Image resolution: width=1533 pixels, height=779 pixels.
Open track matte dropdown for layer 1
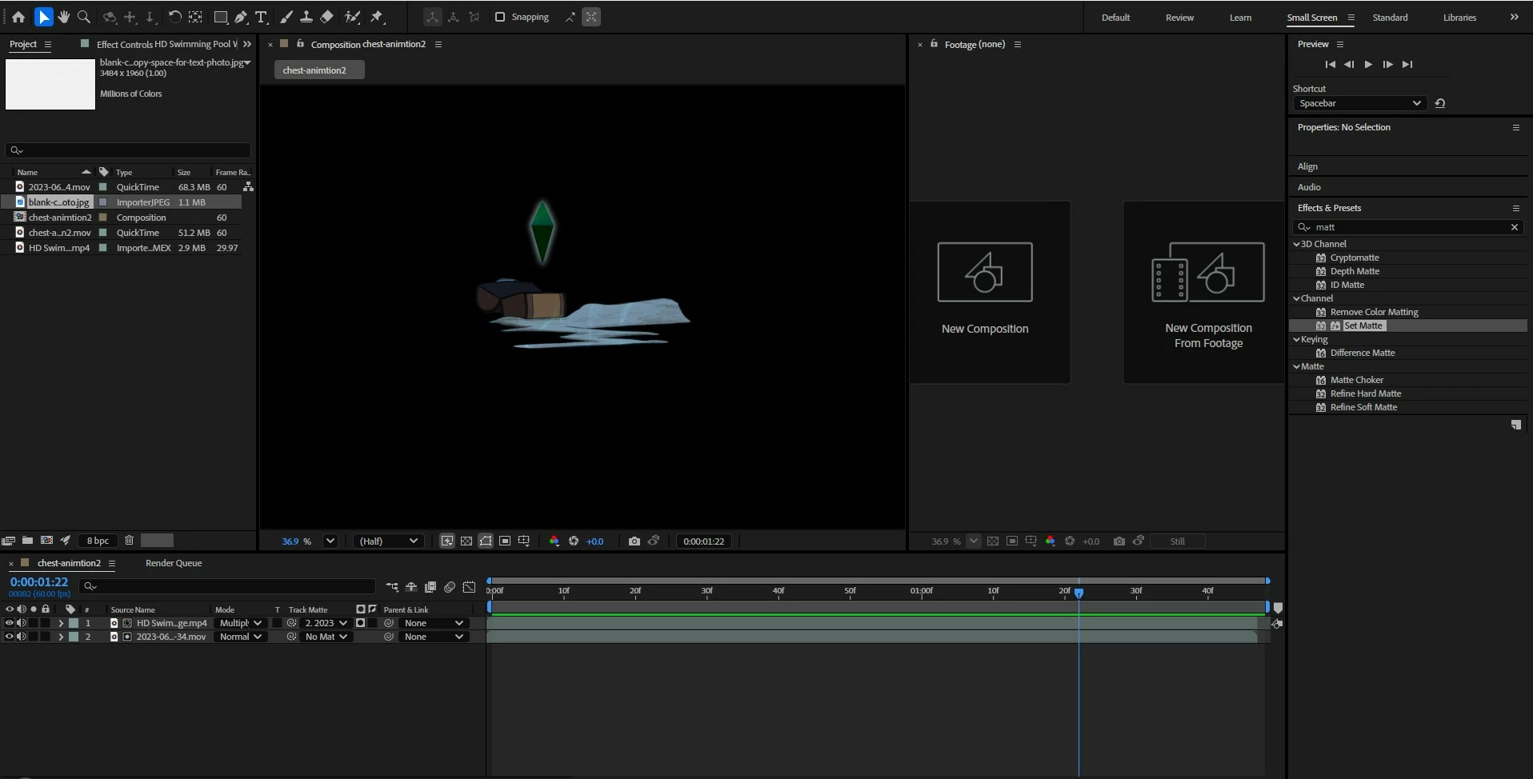tap(326, 623)
